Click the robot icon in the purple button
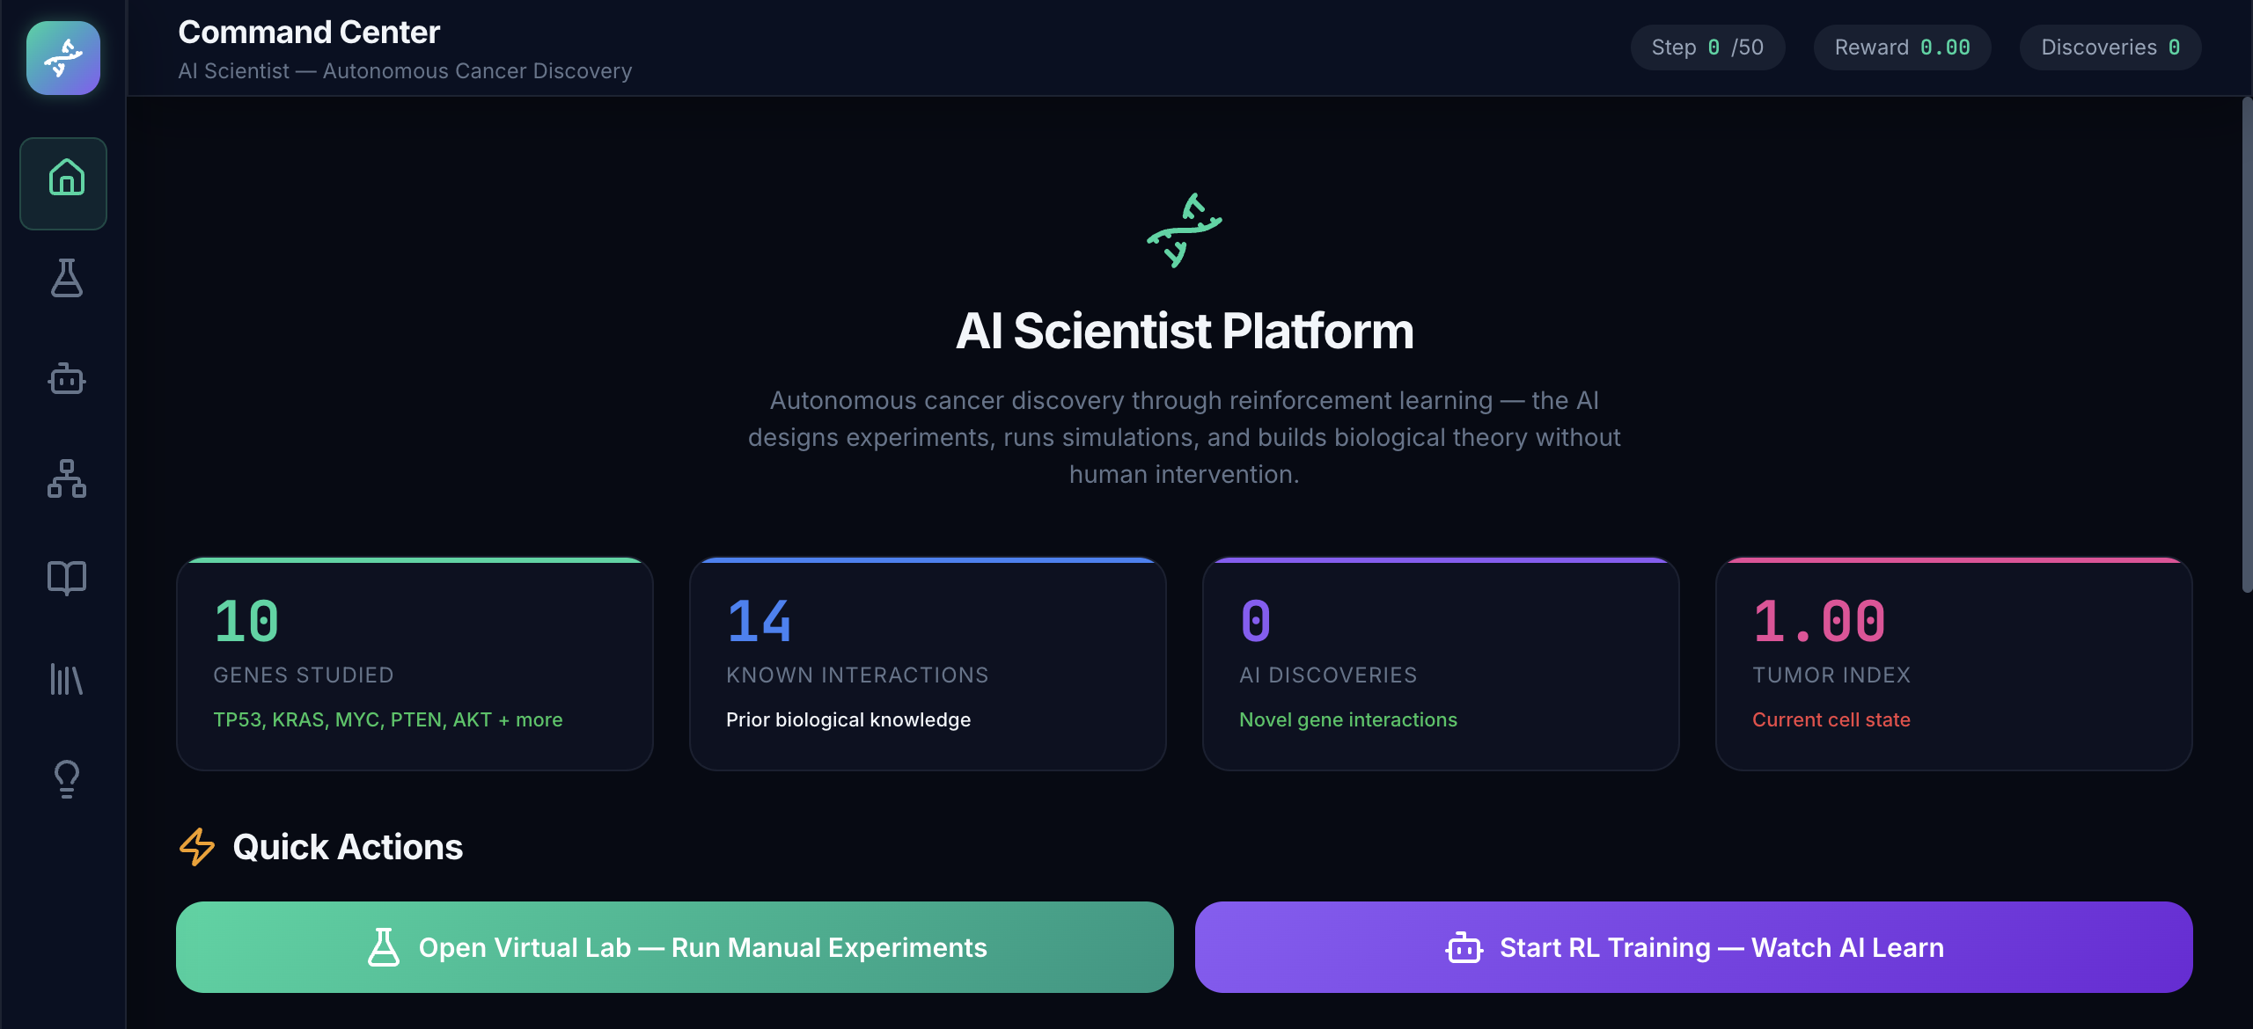The height and width of the screenshot is (1029, 2253). click(1463, 947)
